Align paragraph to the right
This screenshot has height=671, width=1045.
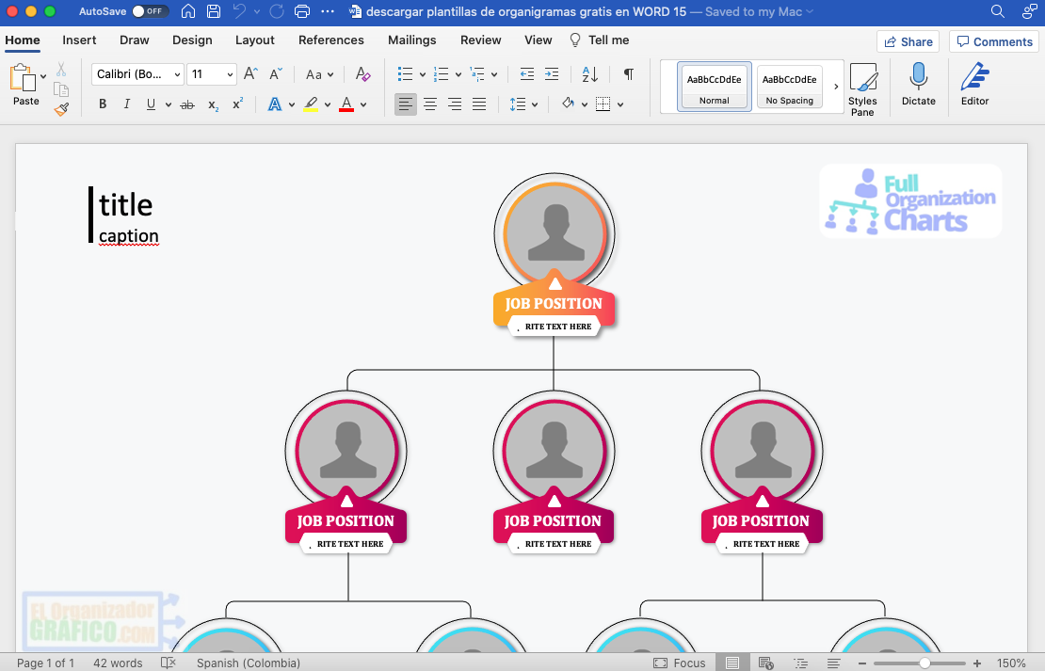point(455,104)
